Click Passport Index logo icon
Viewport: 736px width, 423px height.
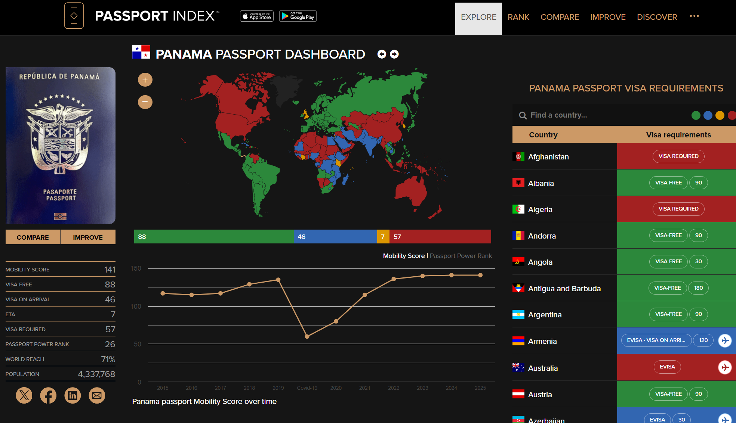[74, 16]
